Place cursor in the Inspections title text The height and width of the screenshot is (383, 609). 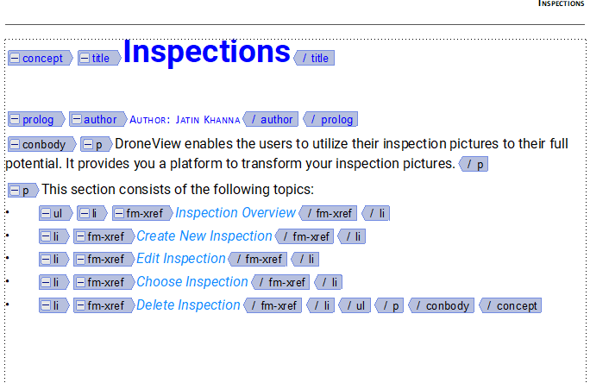(x=207, y=52)
